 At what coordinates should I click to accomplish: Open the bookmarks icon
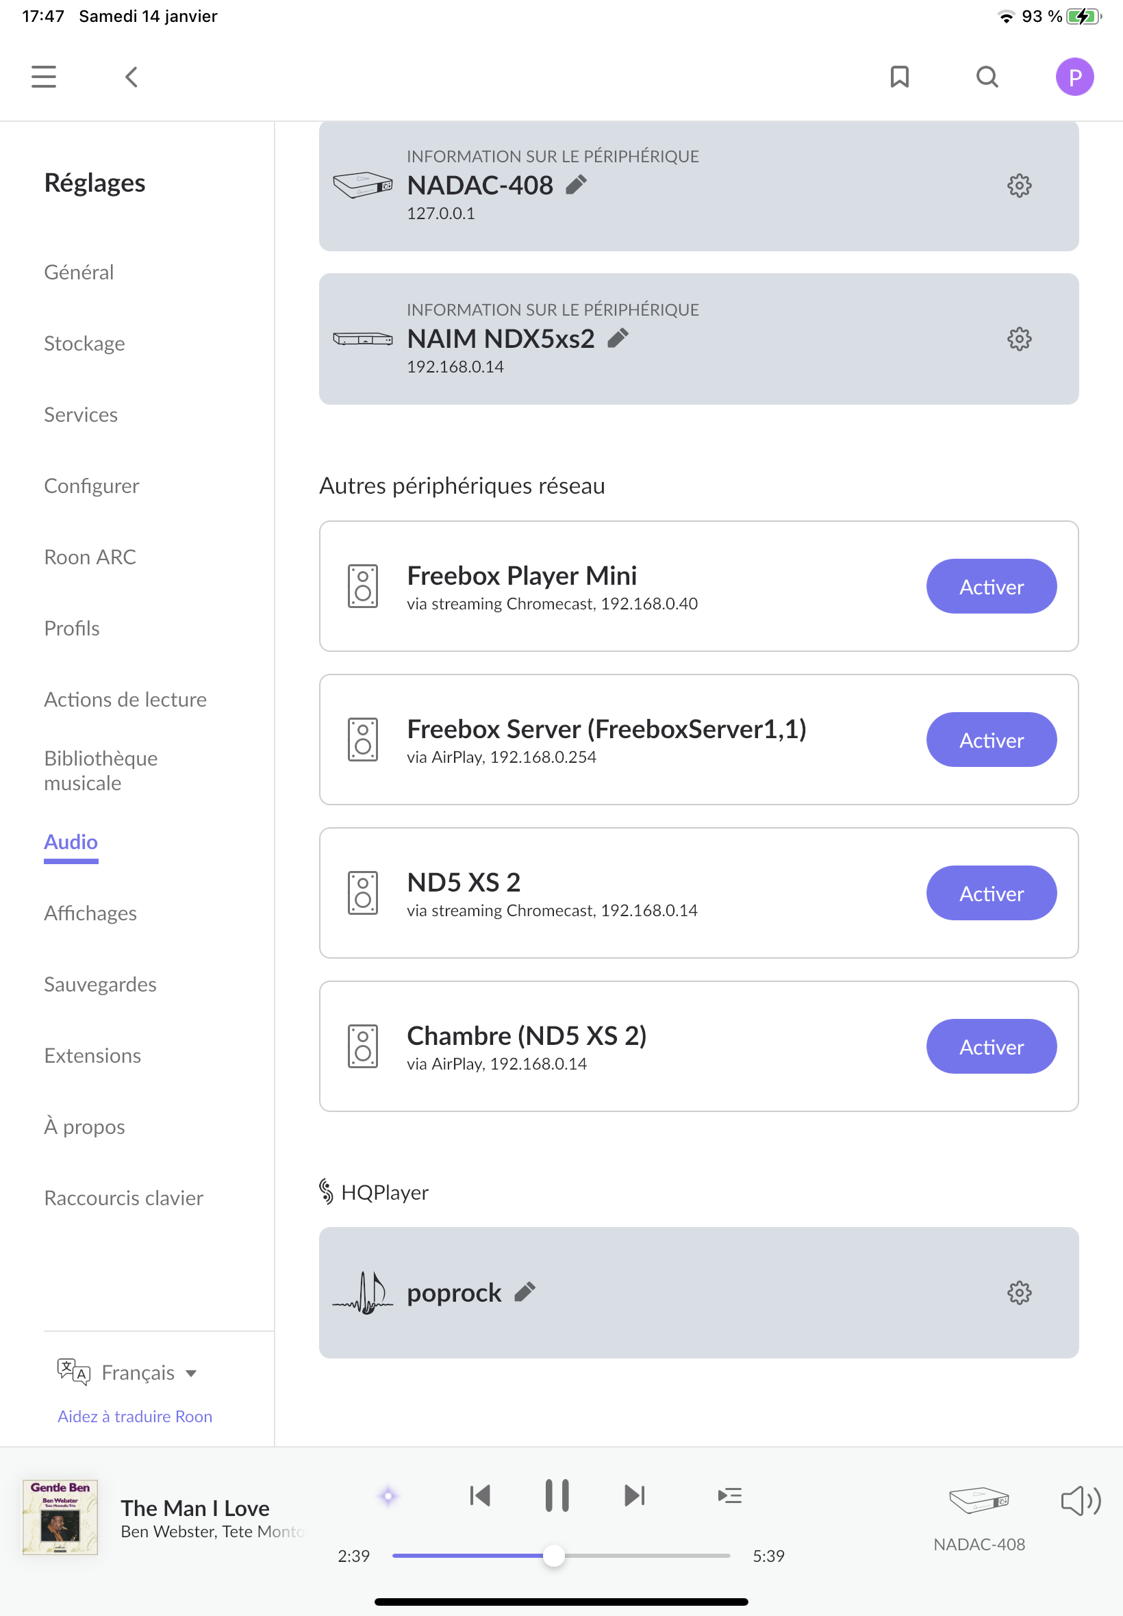point(898,77)
